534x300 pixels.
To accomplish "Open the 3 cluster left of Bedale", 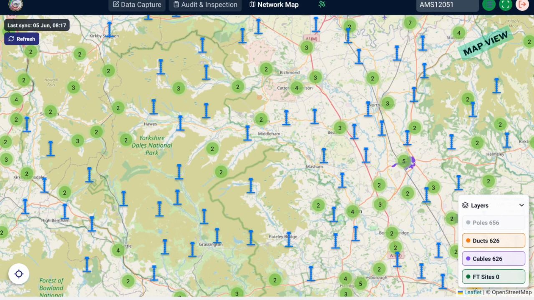I will click(x=340, y=128).
